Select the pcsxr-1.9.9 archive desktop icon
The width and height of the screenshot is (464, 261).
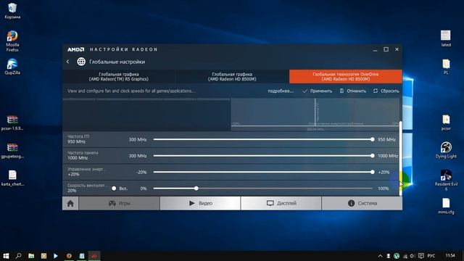12,123
